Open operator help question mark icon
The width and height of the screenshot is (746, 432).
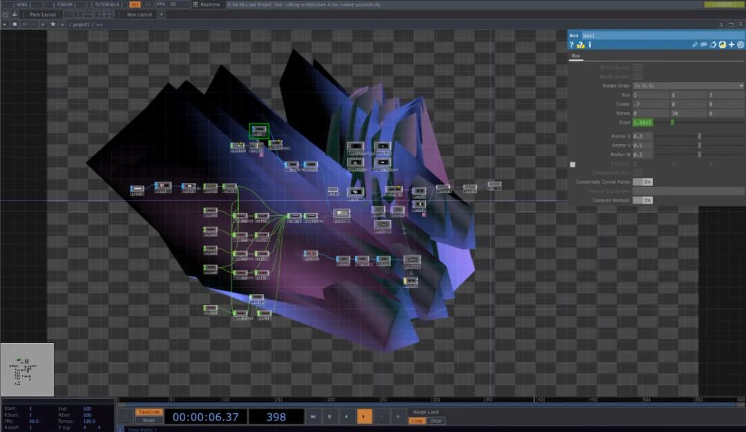(571, 45)
